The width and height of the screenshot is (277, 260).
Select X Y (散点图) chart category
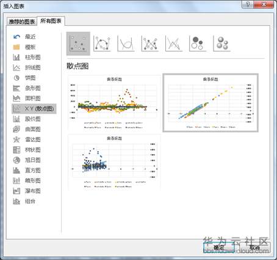(x=34, y=109)
